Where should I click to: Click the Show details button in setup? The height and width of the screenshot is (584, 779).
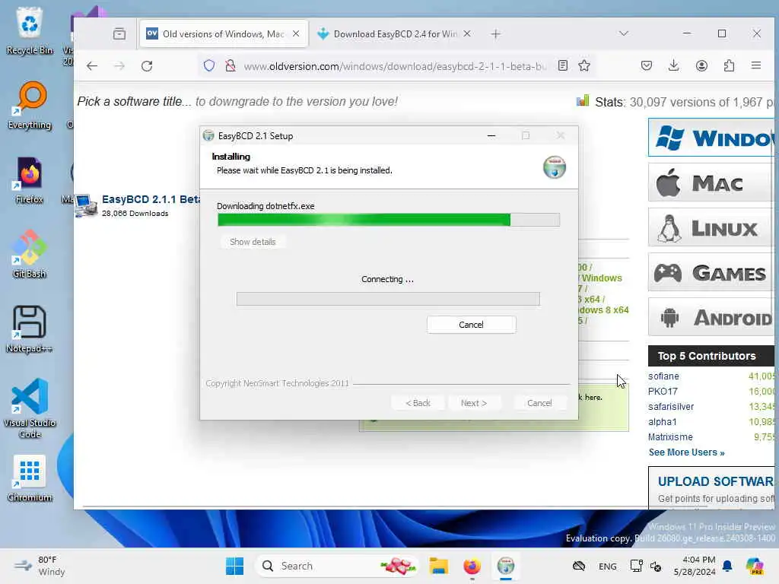pyautogui.click(x=253, y=242)
